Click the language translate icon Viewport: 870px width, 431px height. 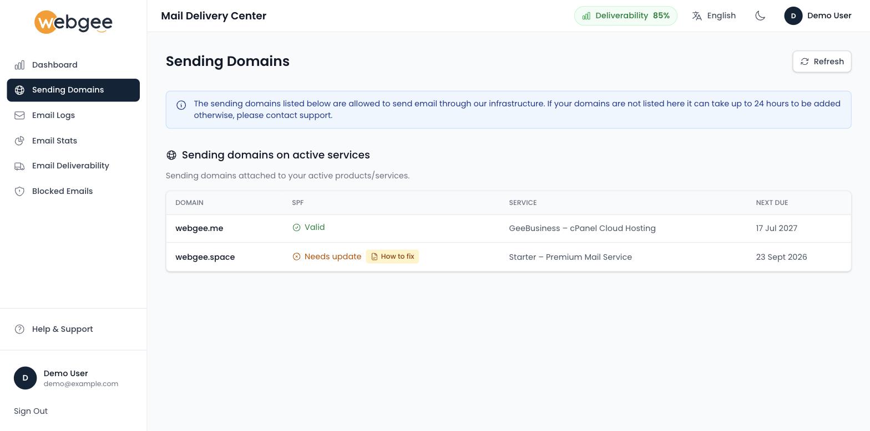point(697,16)
